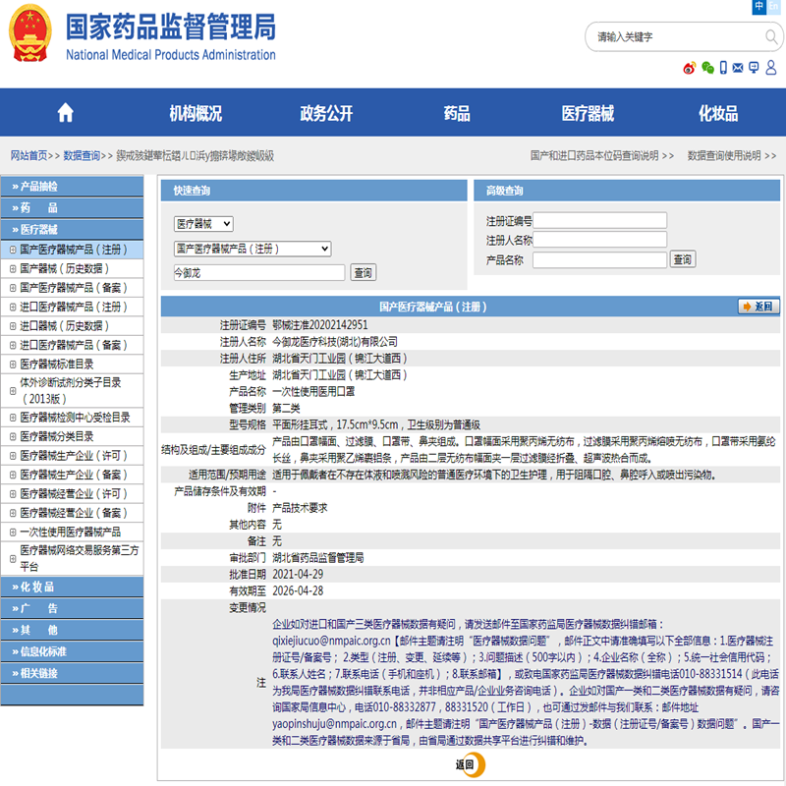Viewport: 786px width, 786px height.
Task: Open 医疗器械 navigation menu
Action: (x=588, y=113)
